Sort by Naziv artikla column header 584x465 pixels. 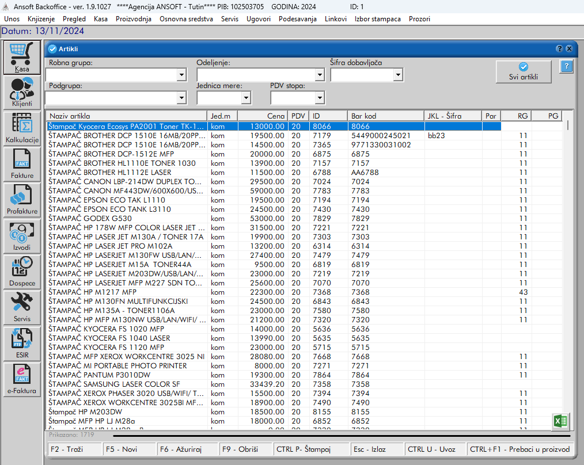(x=127, y=116)
